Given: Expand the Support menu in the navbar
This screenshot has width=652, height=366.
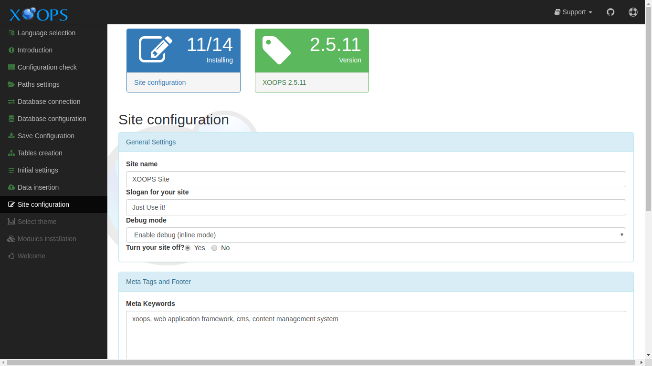Looking at the screenshot, I should [573, 12].
